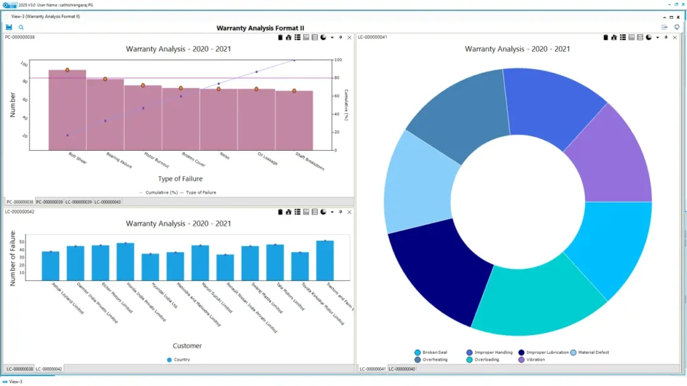The image size is (687, 386).
Task: Toggle pin on the LC-000000042 panel
Action: pos(341,212)
